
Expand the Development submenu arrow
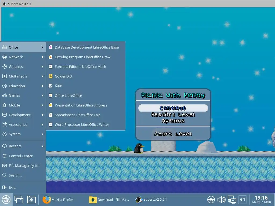(x=43, y=115)
